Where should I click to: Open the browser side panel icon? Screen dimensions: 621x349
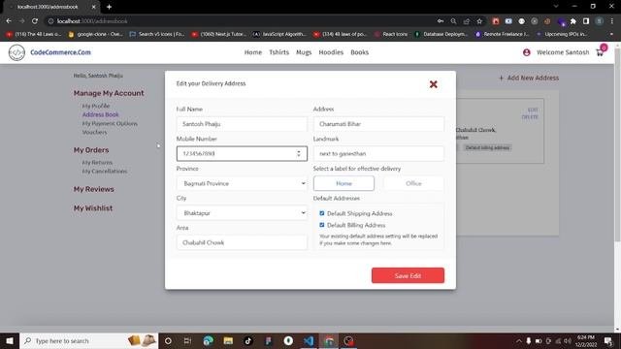586,21
